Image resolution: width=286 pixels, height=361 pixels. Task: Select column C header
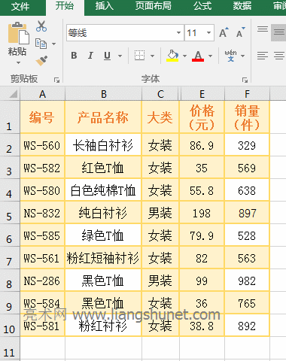pos(160,94)
